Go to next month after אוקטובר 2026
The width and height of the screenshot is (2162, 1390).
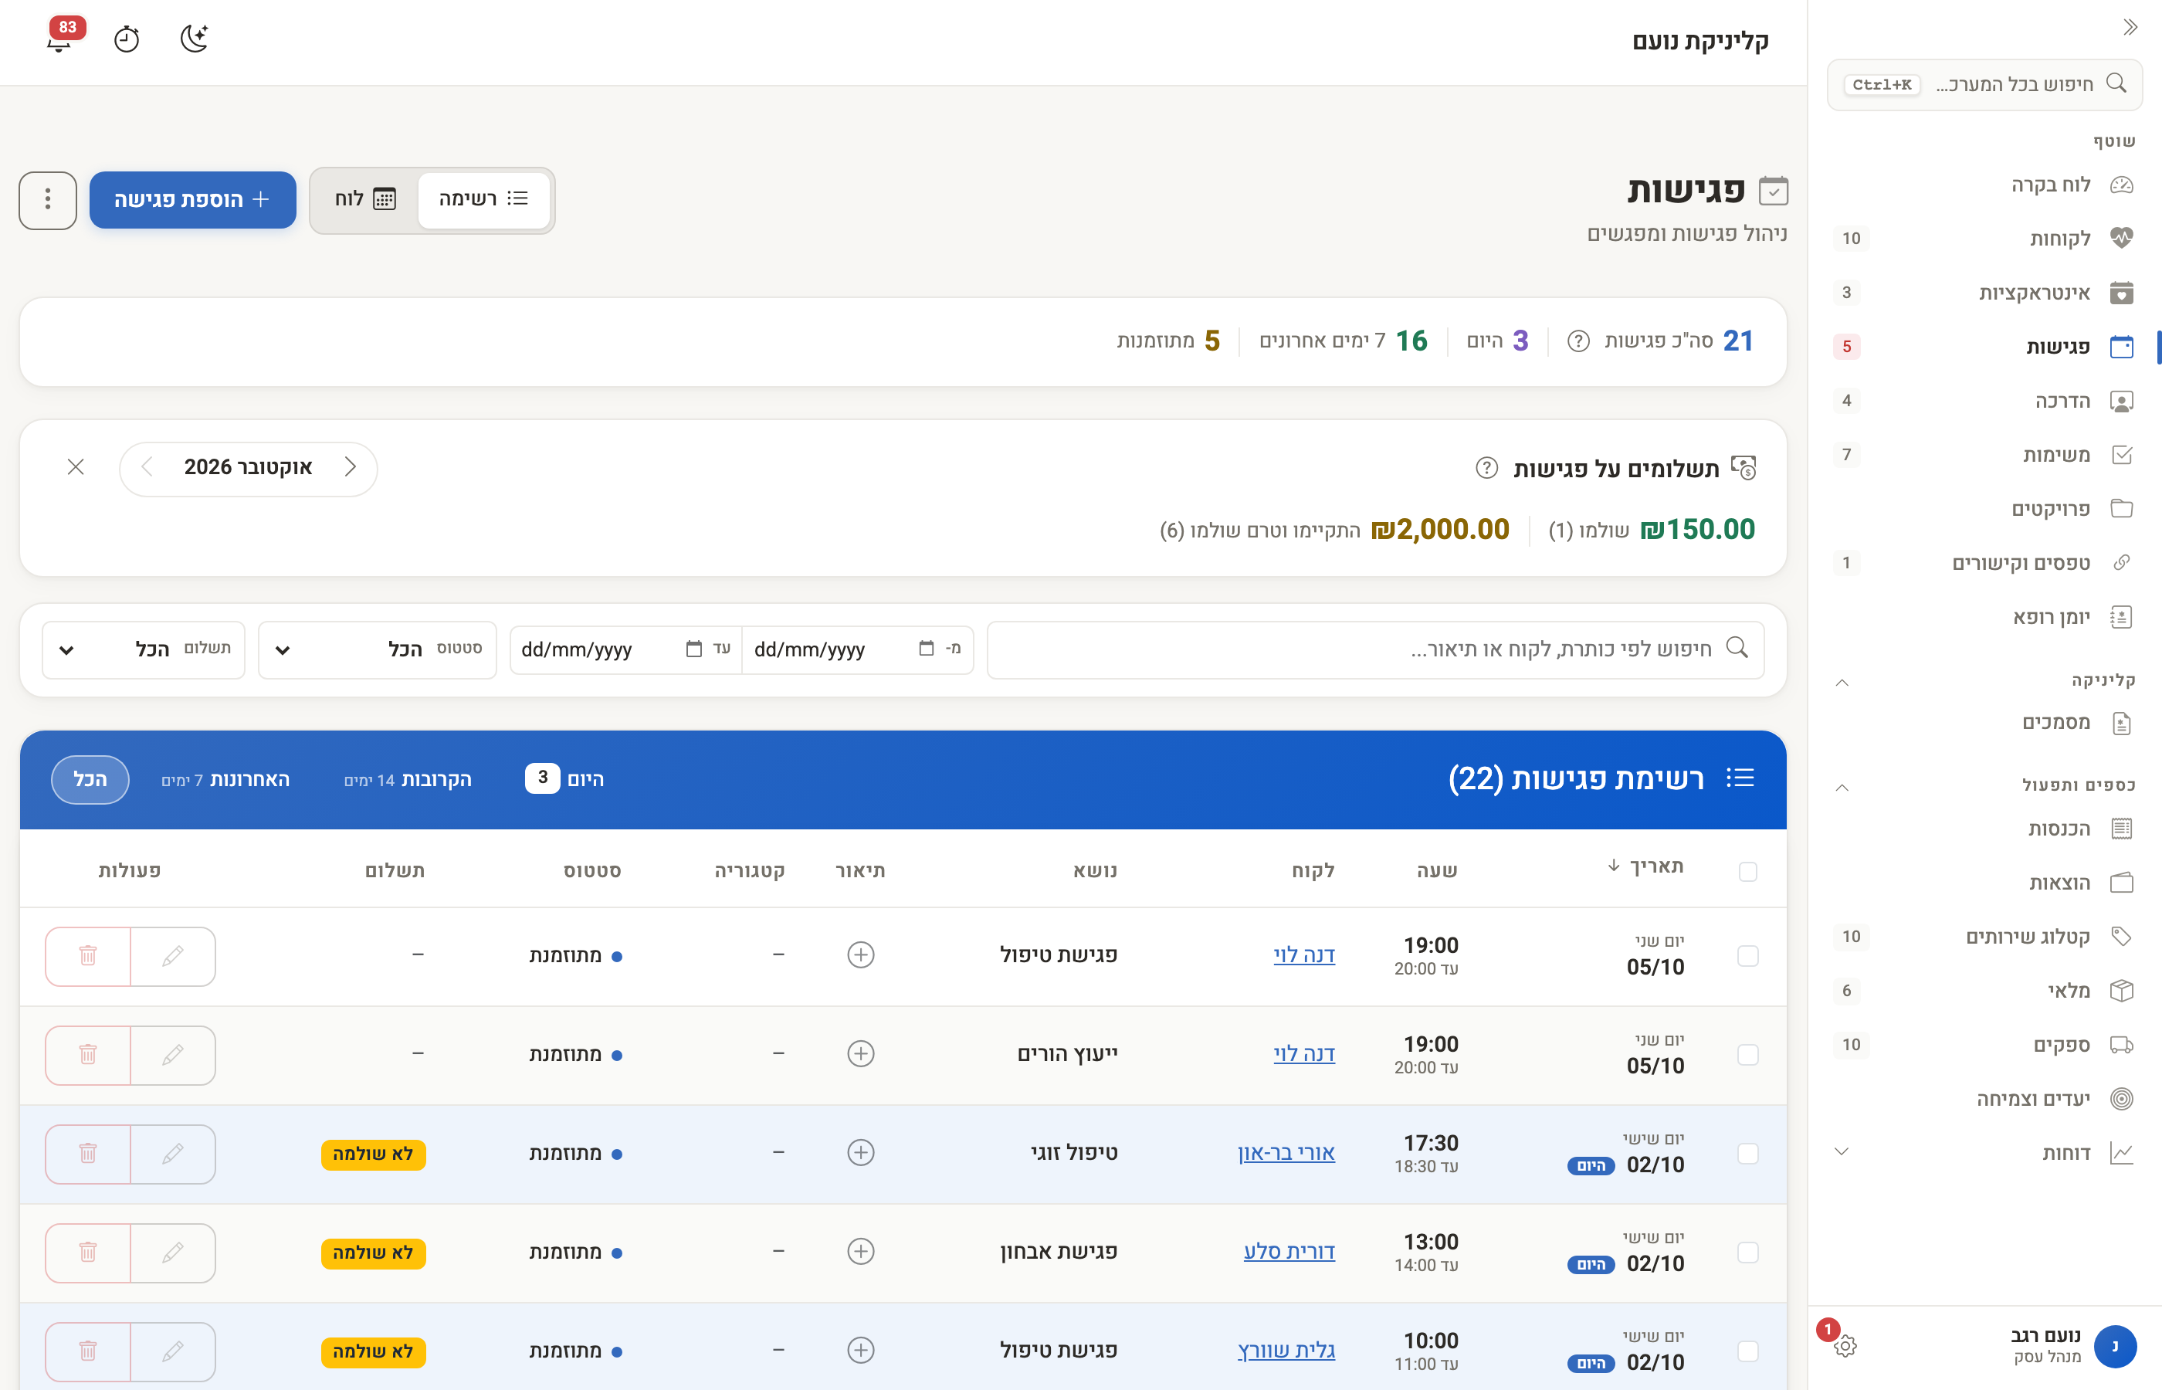(148, 466)
